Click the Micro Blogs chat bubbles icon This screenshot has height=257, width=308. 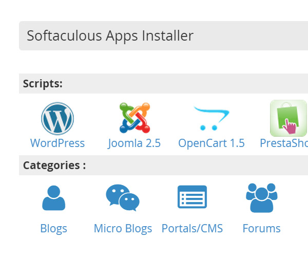coord(123,197)
